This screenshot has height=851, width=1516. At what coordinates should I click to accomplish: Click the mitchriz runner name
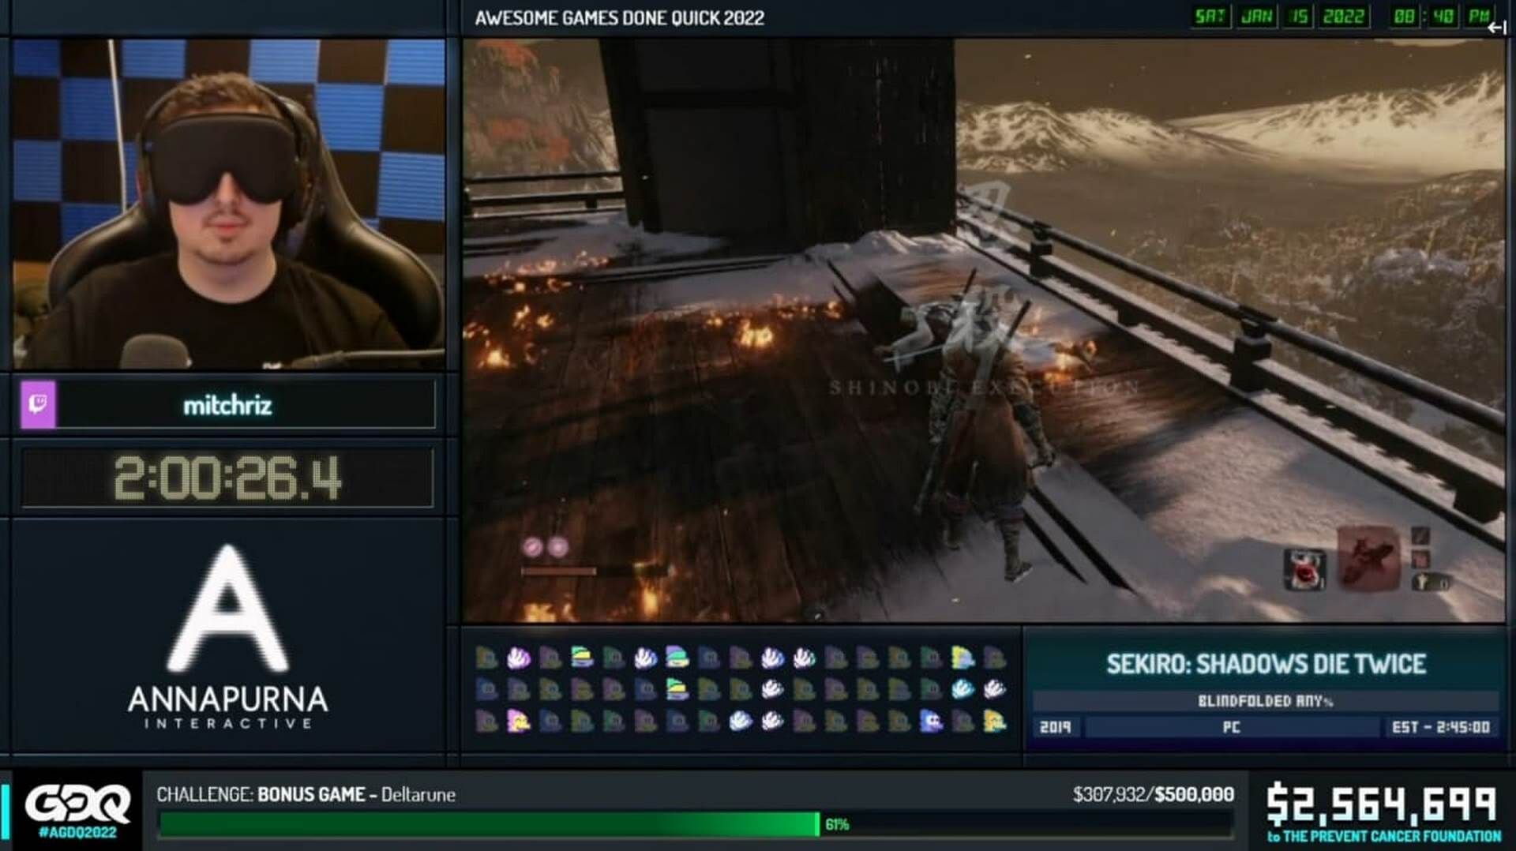(x=227, y=405)
